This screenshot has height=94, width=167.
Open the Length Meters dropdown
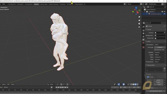point(160,55)
